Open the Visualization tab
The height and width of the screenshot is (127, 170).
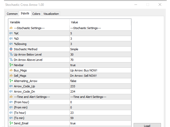(51, 14)
